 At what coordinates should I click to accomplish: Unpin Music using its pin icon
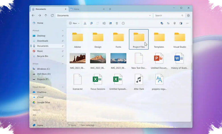pyautogui.click(x=63, y=51)
